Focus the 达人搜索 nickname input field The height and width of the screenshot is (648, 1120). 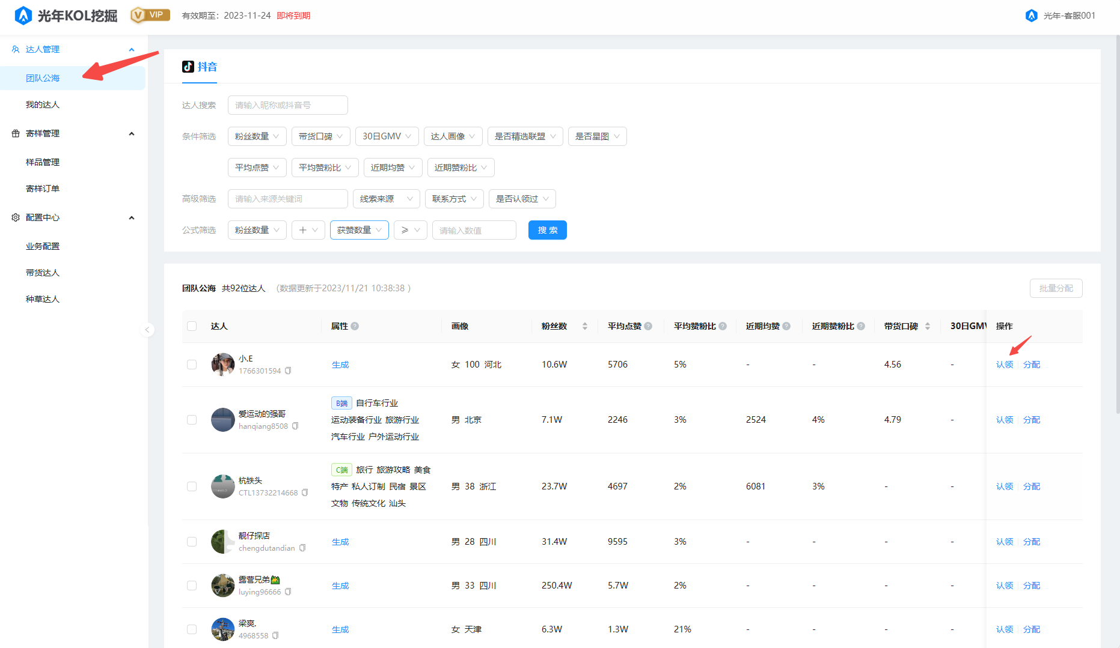(x=287, y=105)
